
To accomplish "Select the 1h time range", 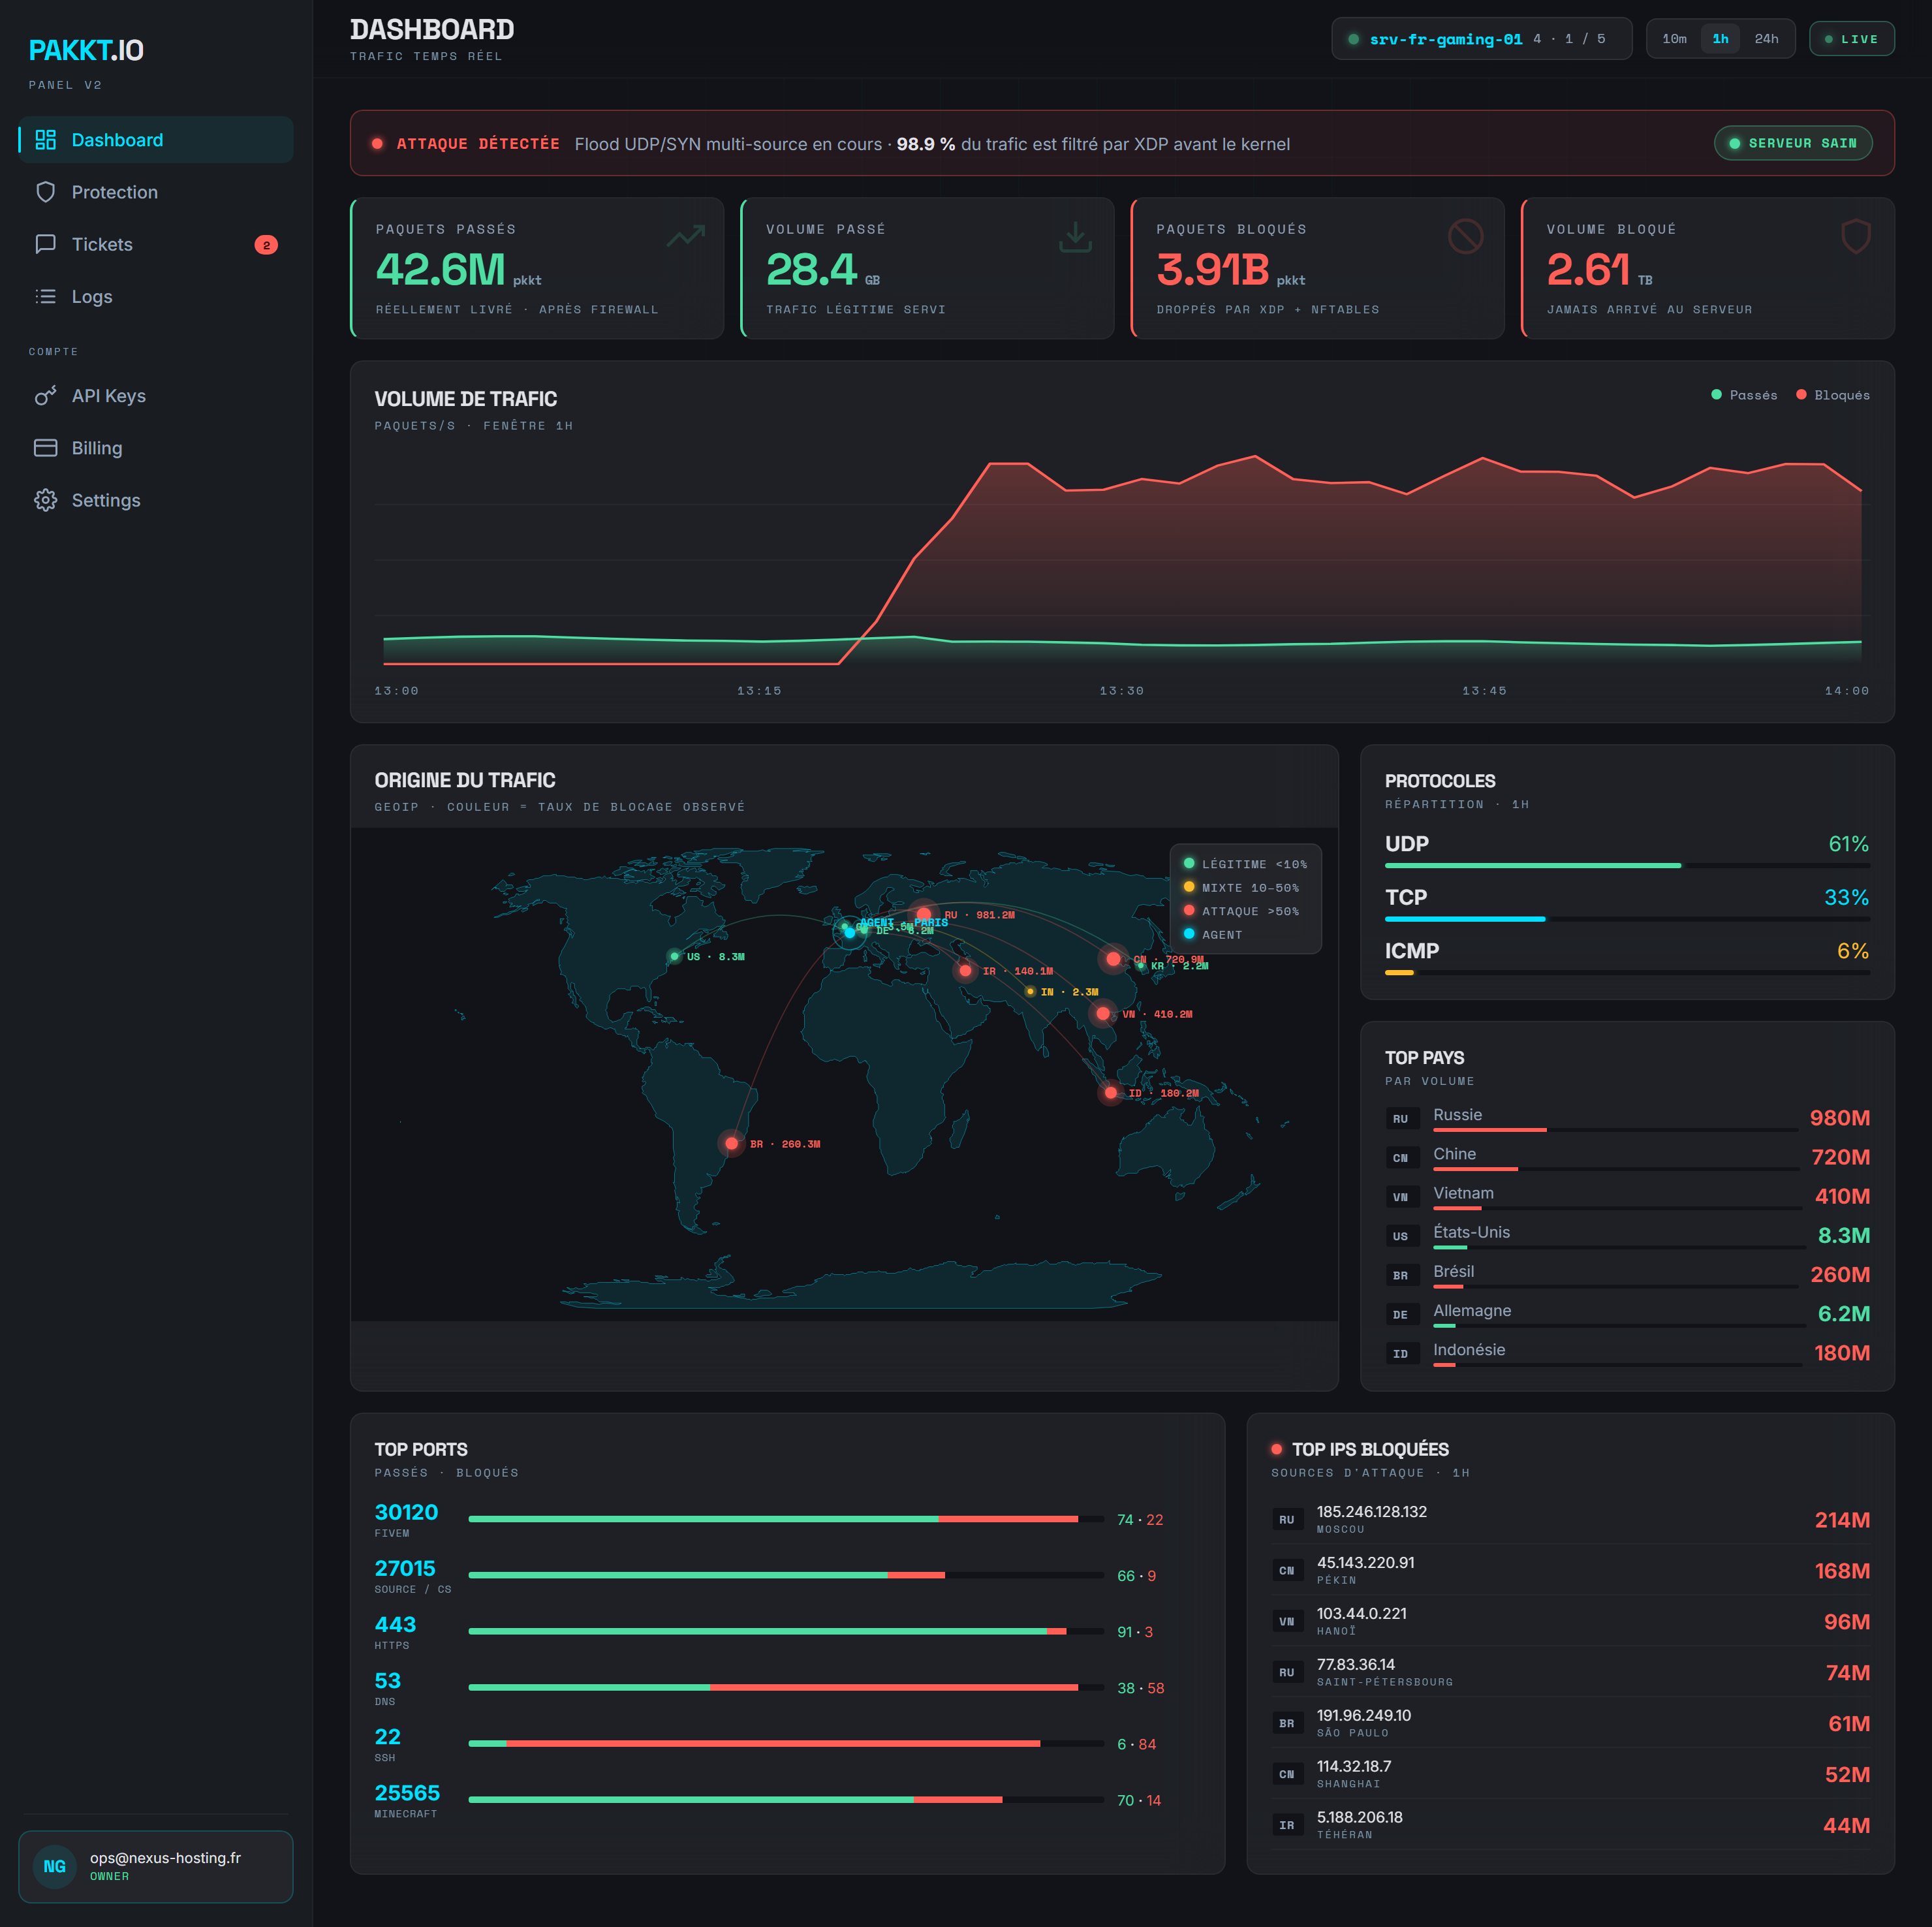I will point(1720,39).
